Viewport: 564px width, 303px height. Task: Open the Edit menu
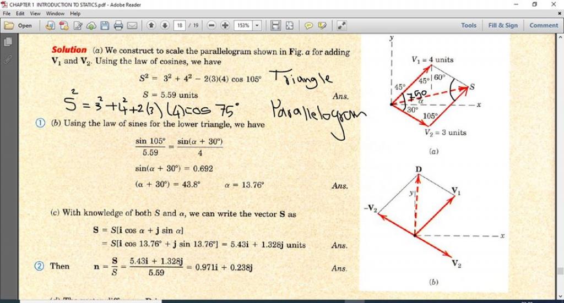[x=20, y=13]
